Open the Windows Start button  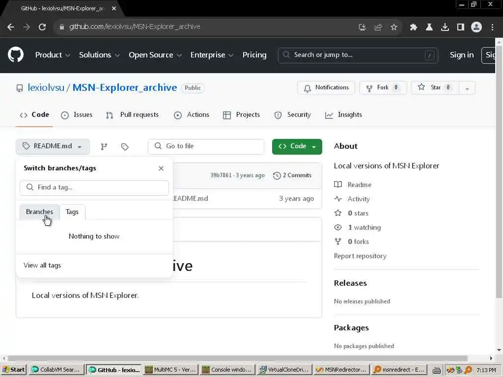pos(13,370)
